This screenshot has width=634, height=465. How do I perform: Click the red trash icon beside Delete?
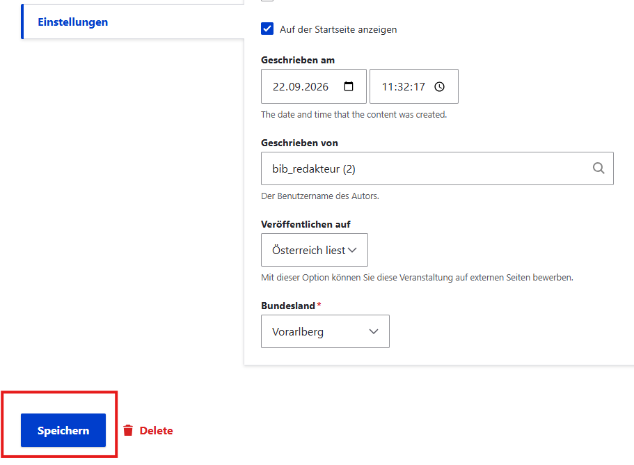click(128, 430)
